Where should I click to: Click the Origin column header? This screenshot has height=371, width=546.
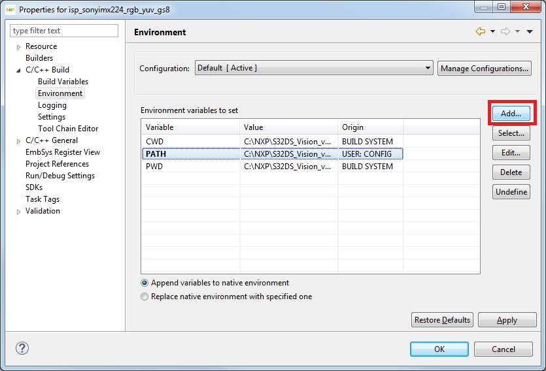(370, 127)
